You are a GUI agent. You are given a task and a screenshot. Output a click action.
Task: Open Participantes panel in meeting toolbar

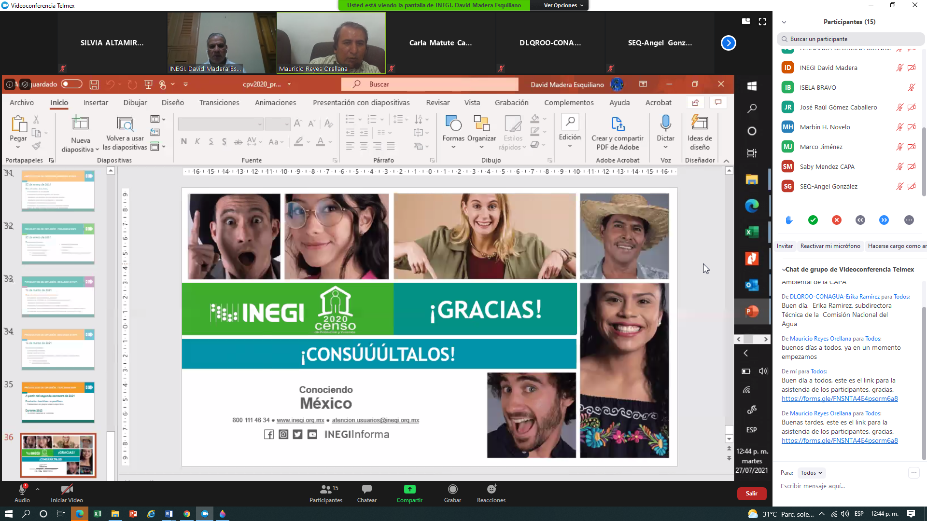click(326, 494)
